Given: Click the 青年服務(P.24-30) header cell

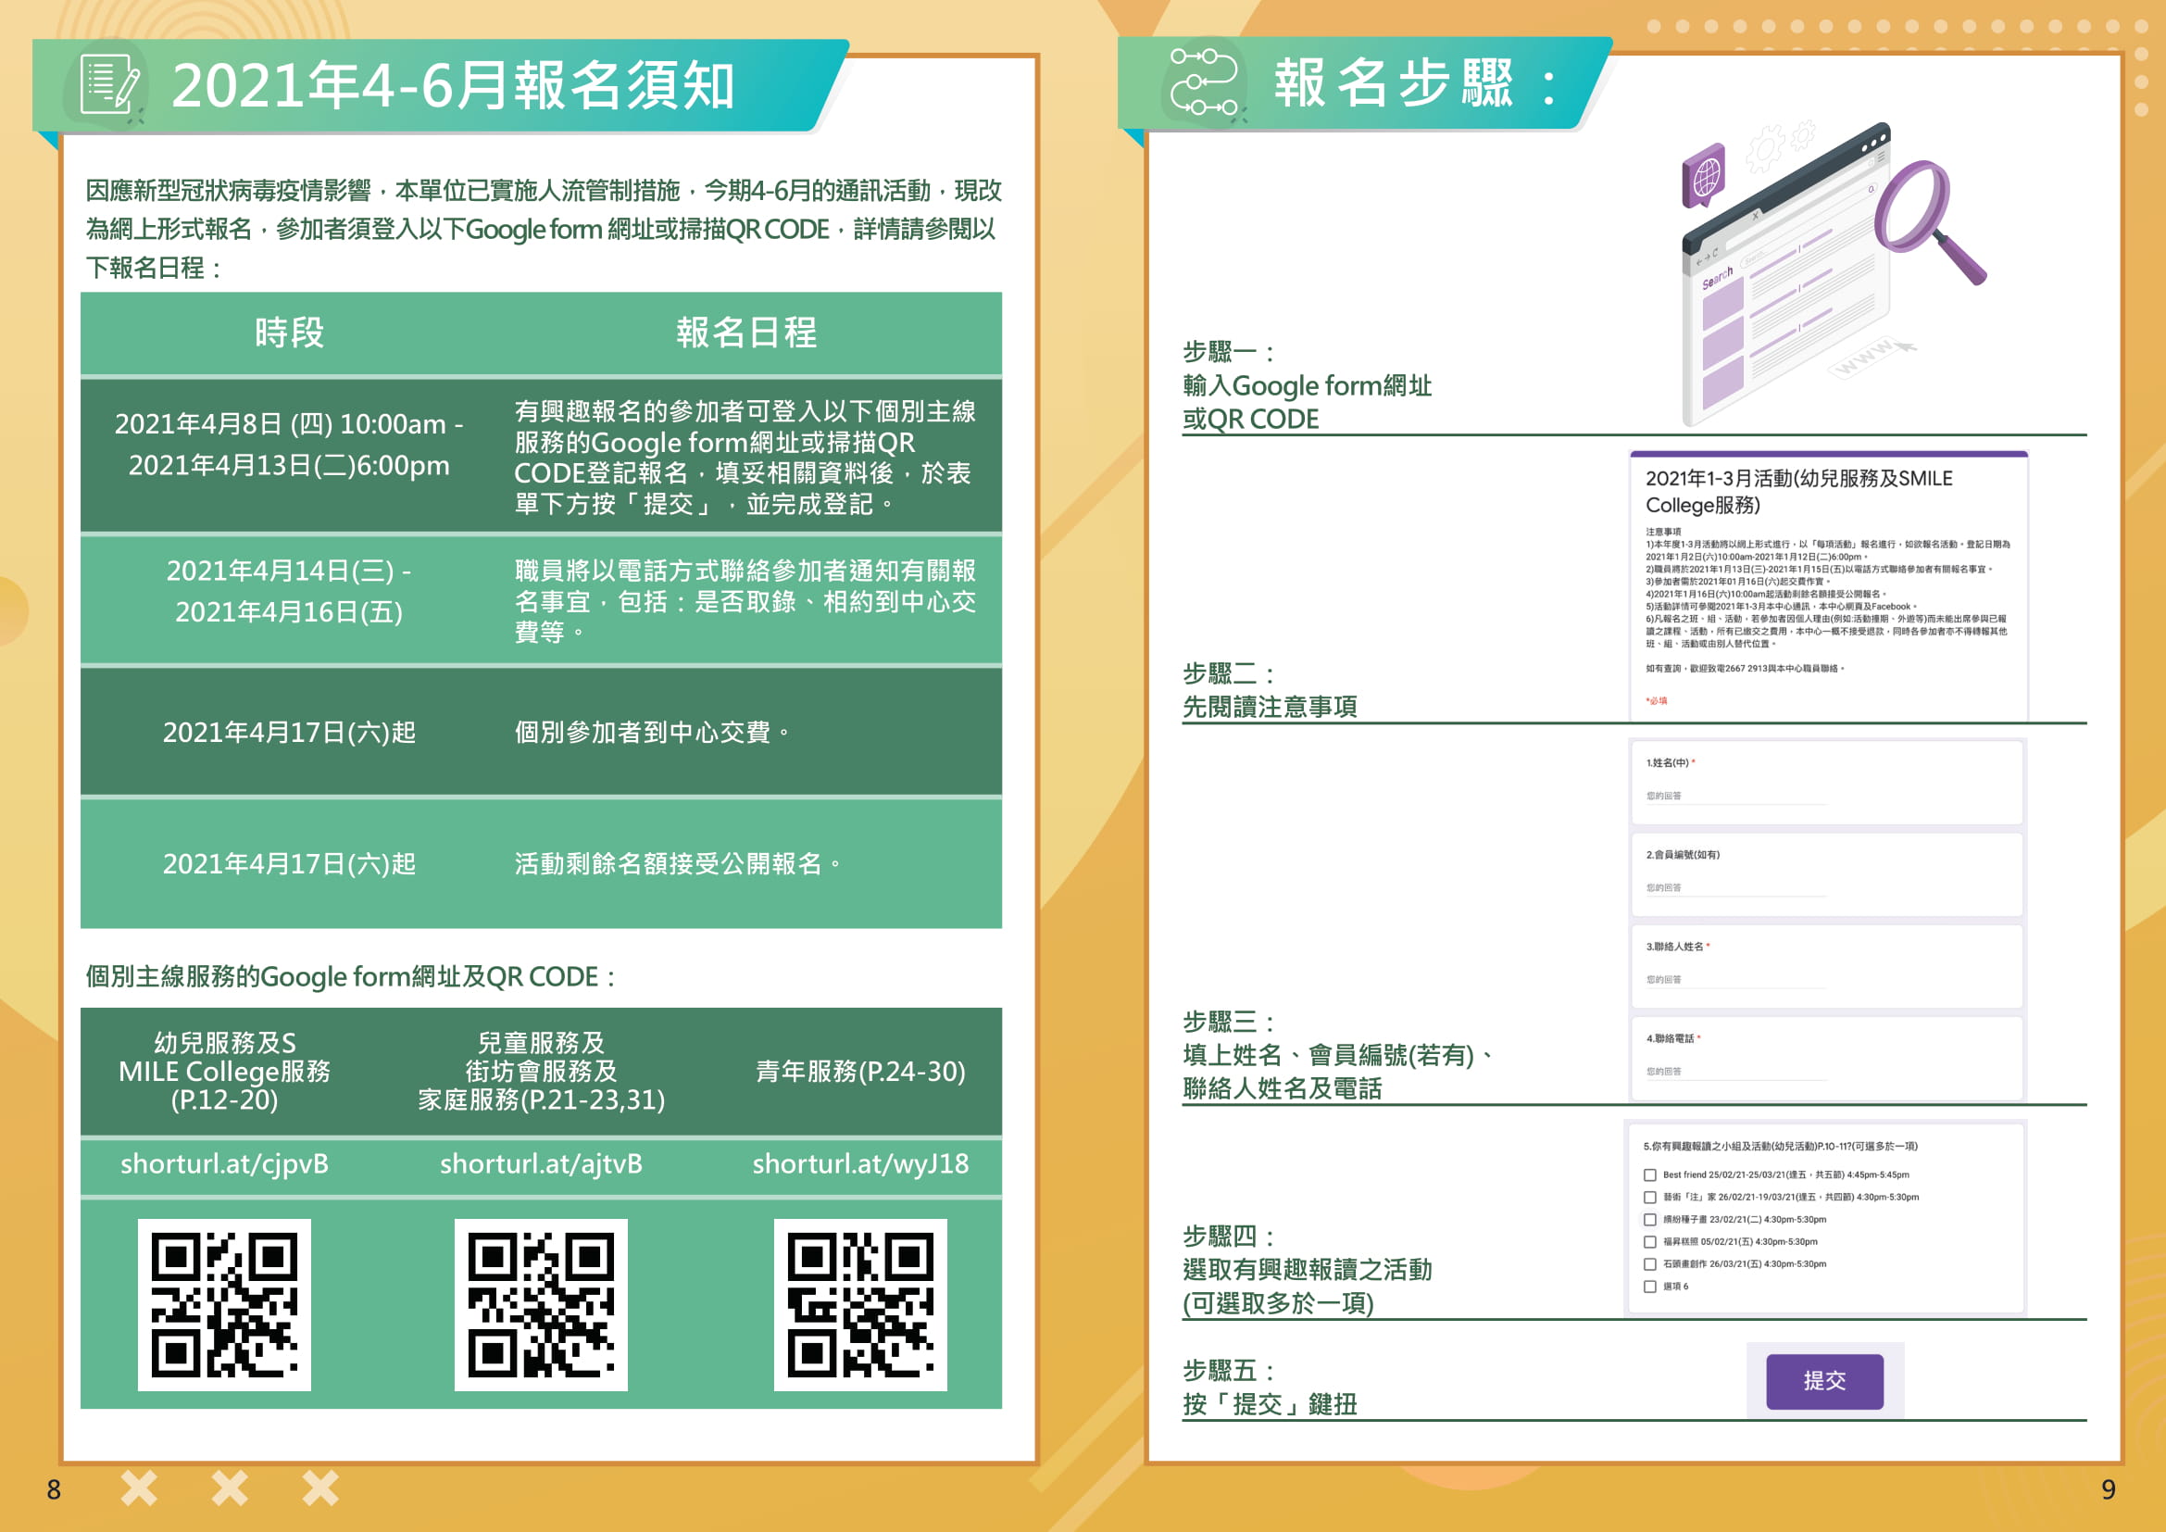Looking at the screenshot, I should [x=860, y=1072].
